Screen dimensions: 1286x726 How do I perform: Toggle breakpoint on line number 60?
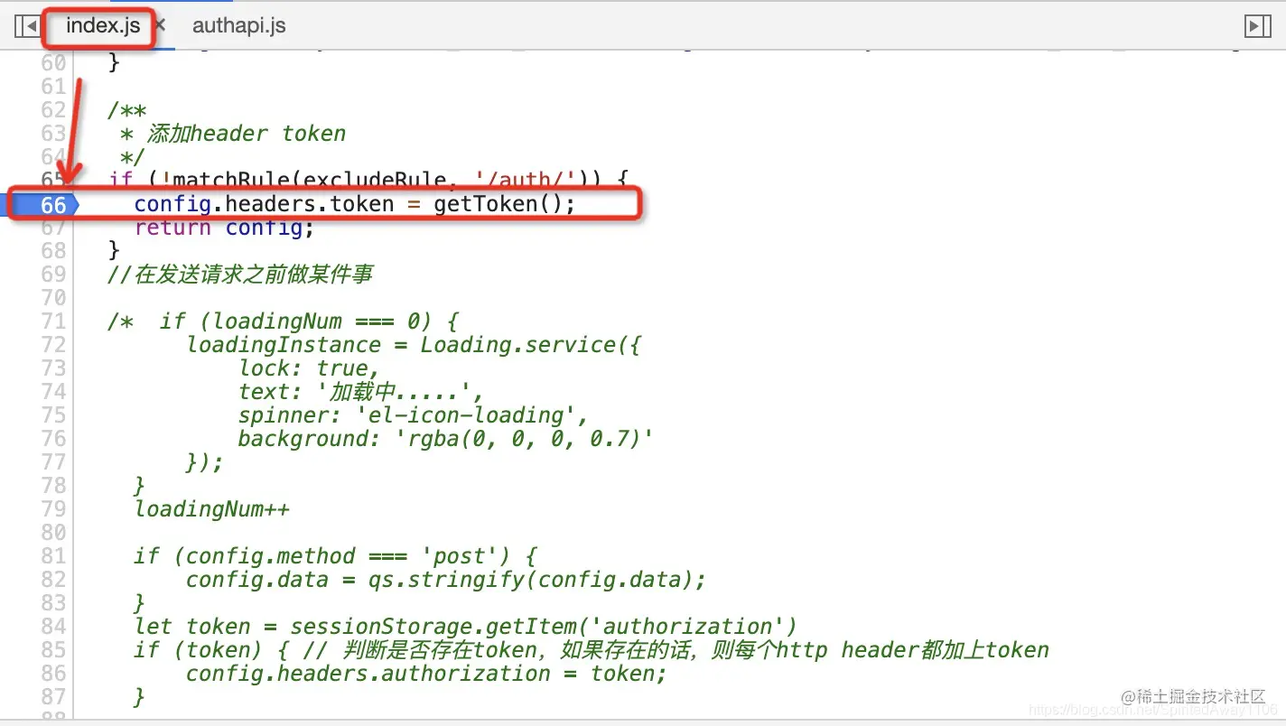pyautogui.click(x=54, y=62)
